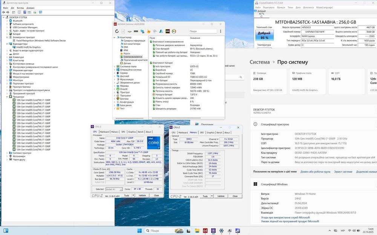Image resolution: width=377 pixels, height=235 pixels.
Task: Collapse the Процесори node in Device Manager
Action: pyautogui.click(x=7, y=97)
